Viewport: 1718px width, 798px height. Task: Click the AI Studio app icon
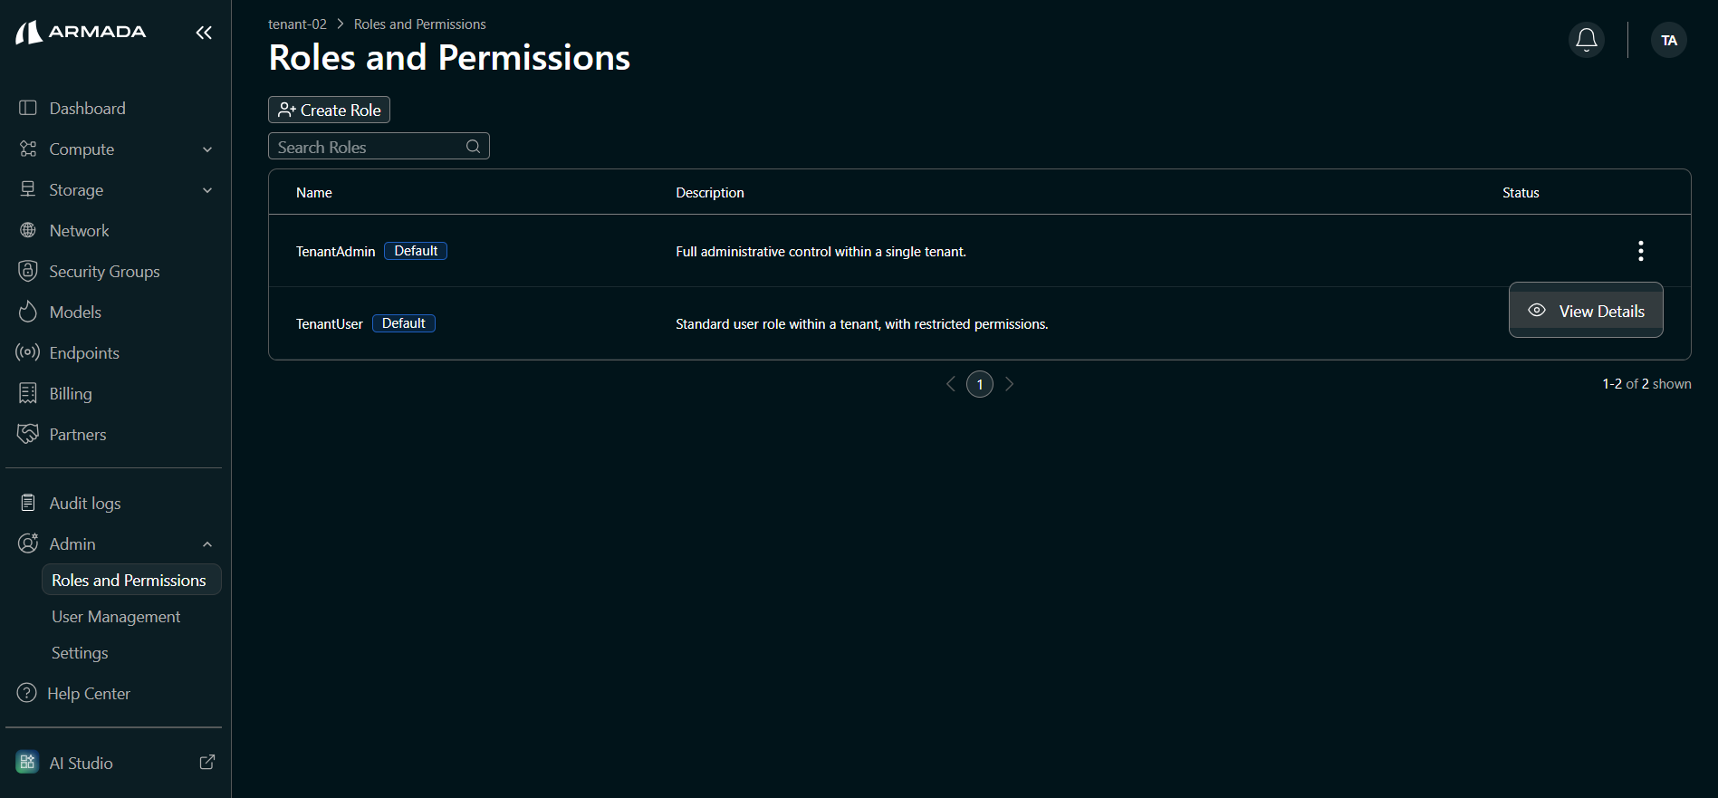point(27,763)
